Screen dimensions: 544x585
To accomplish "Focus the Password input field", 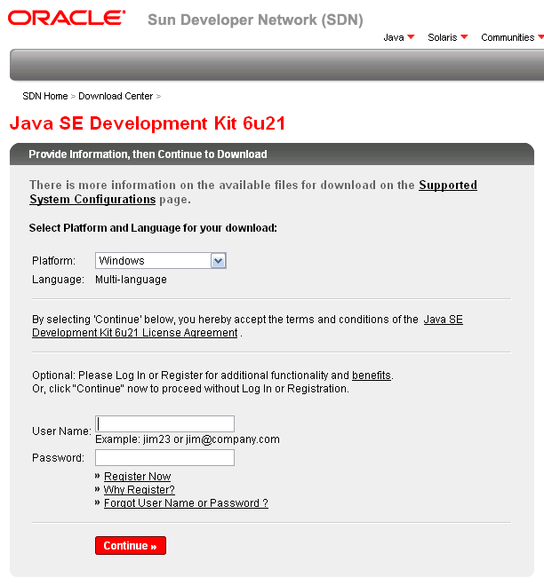I will (x=164, y=457).
